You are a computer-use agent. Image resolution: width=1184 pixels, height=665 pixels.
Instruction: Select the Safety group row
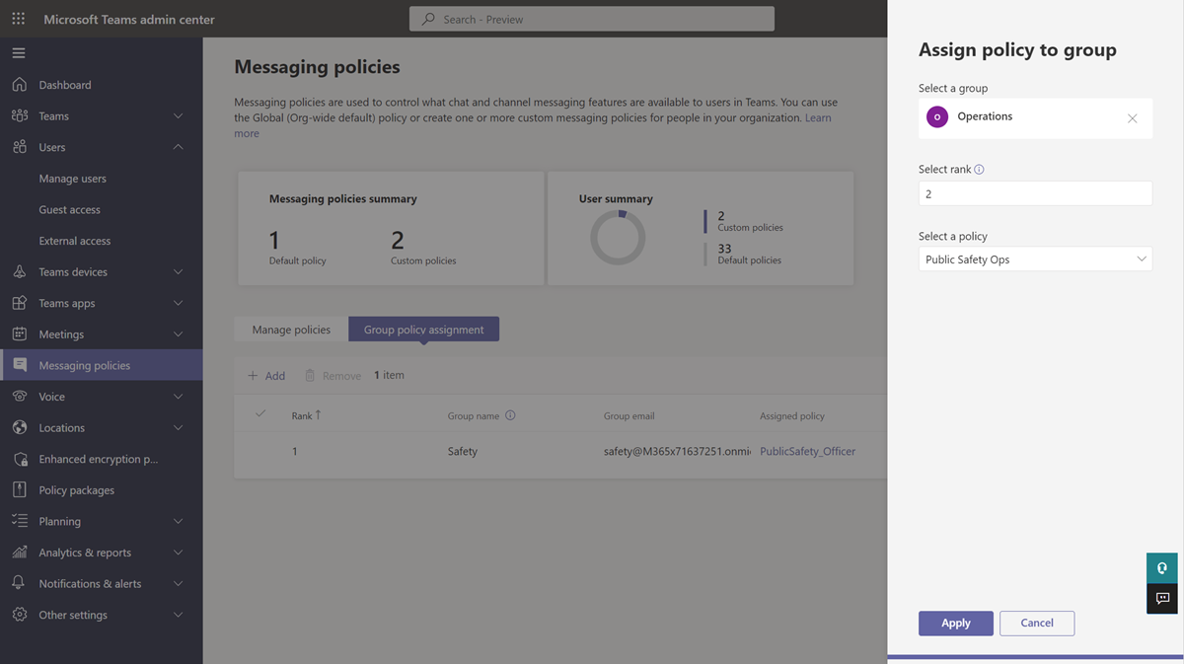(x=560, y=452)
